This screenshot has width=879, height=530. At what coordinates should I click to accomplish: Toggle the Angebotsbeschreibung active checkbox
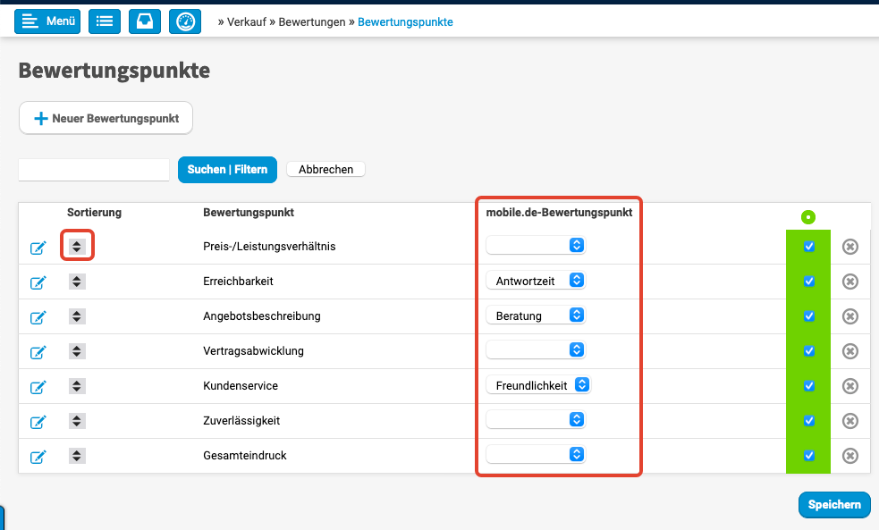pyautogui.click(x=809, y=316)
